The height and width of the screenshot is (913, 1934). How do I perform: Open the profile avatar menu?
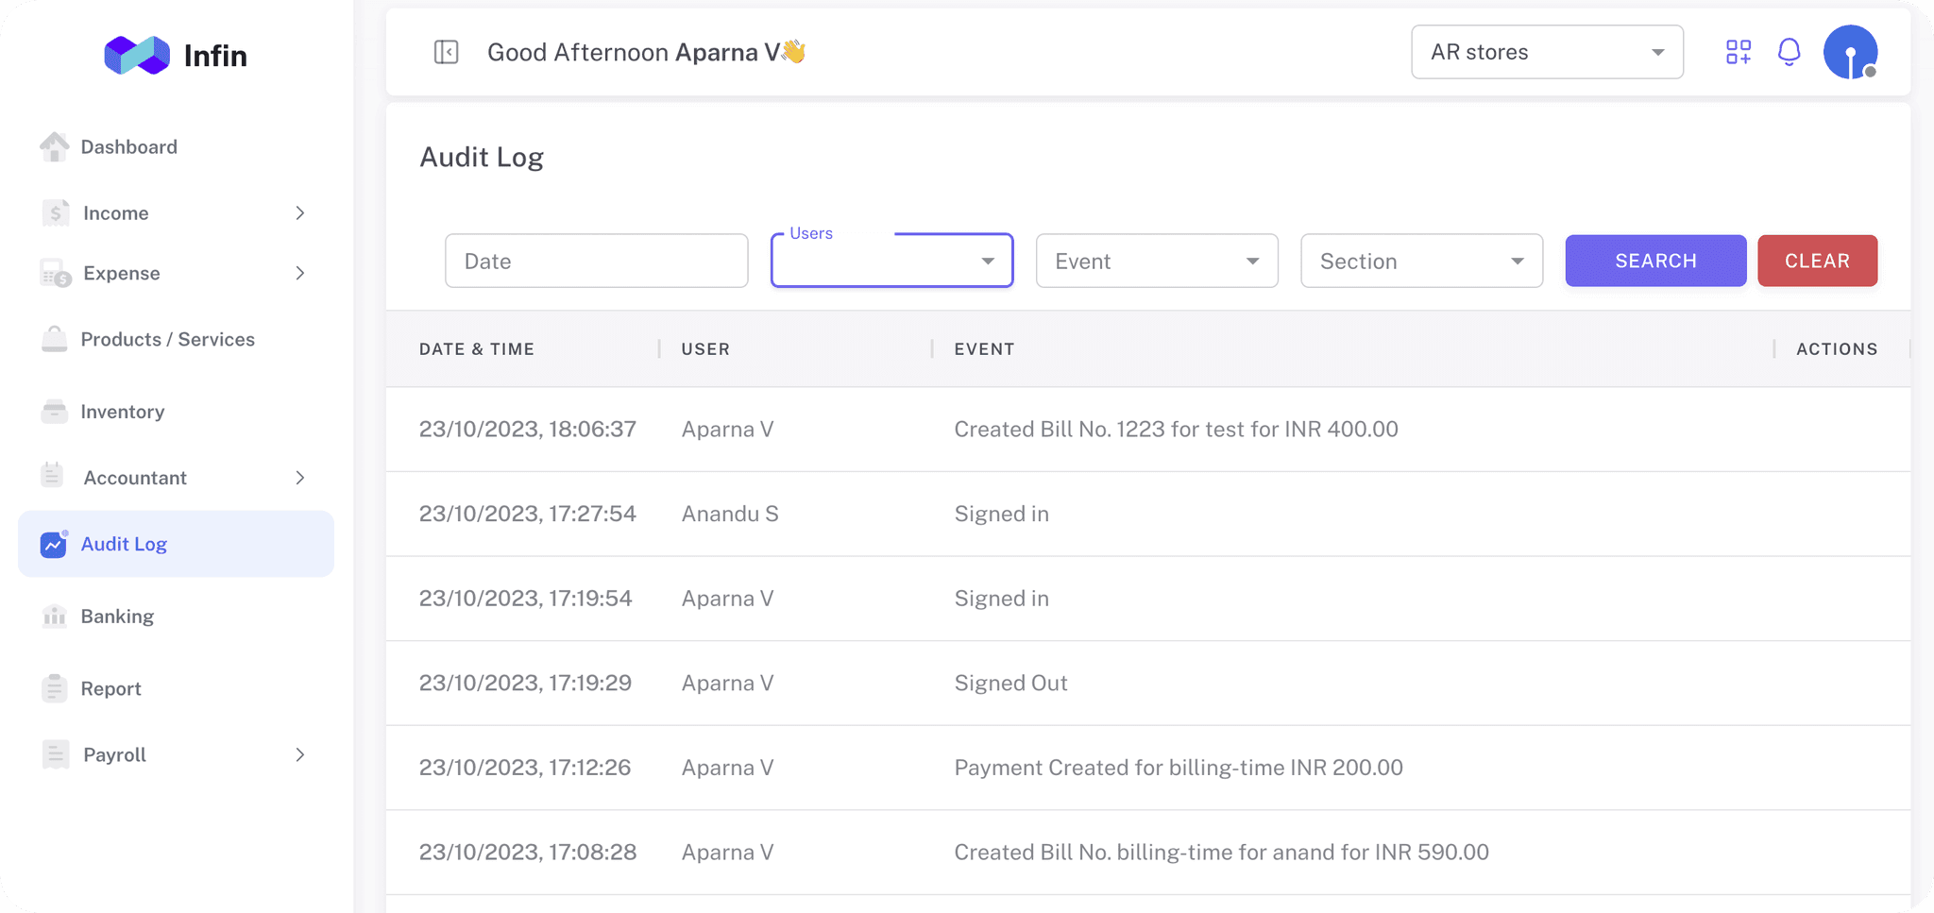pos(1852,52)
